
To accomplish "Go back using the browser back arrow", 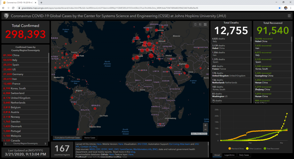I will [3, 8].
